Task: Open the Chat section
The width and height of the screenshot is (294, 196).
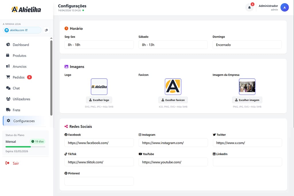Action: (x=16, y=88)
